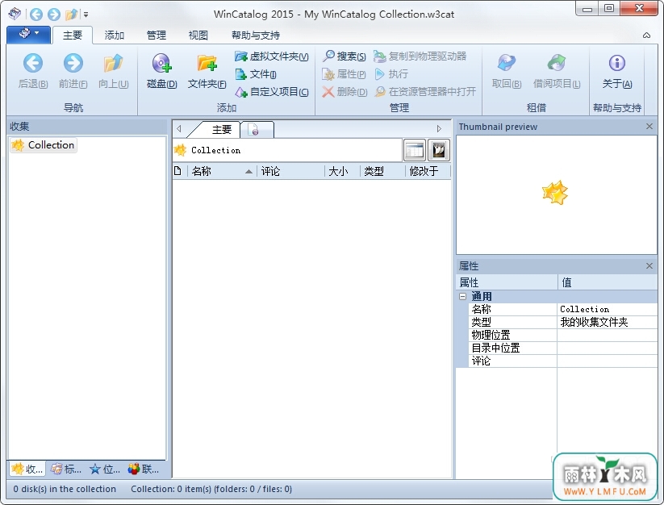The height and width of the screenshot is (505, 664).
Task: Switch to 主要 ribbon tab
Action: pos(73,35)
